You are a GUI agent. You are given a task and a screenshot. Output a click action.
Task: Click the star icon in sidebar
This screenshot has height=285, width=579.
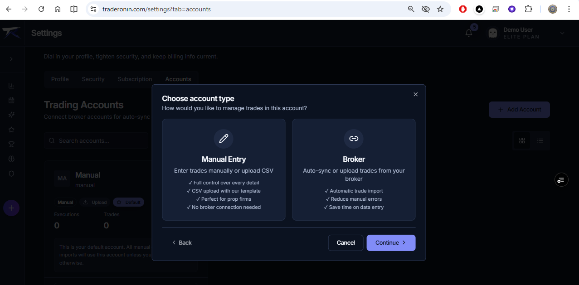pyautogui.click(x=11, y=130)
